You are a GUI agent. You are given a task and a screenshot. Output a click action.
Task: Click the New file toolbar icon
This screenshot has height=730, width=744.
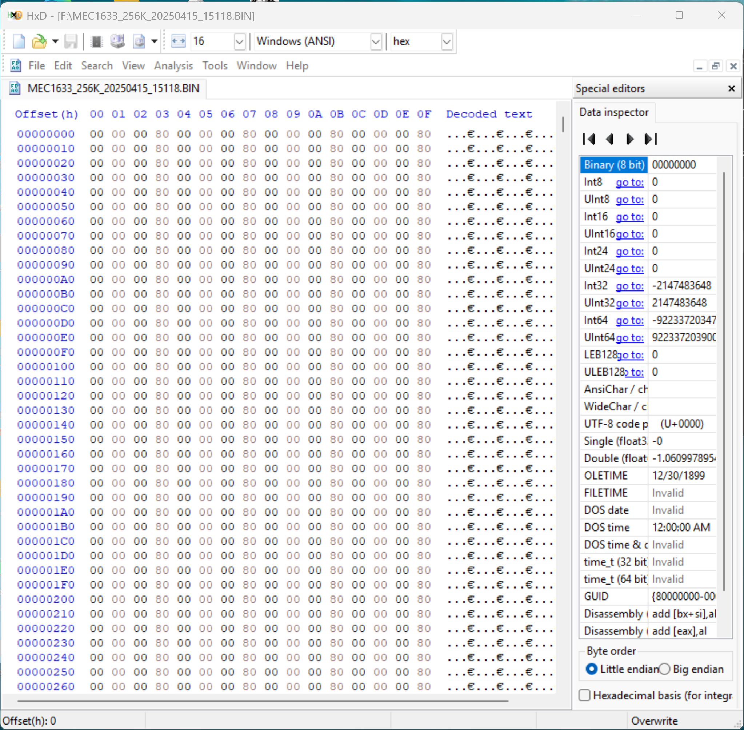[19, 41]
